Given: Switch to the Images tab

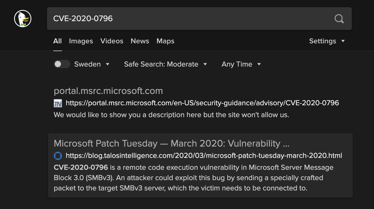Looking at the screenshot, I should [x=81, y=41].
